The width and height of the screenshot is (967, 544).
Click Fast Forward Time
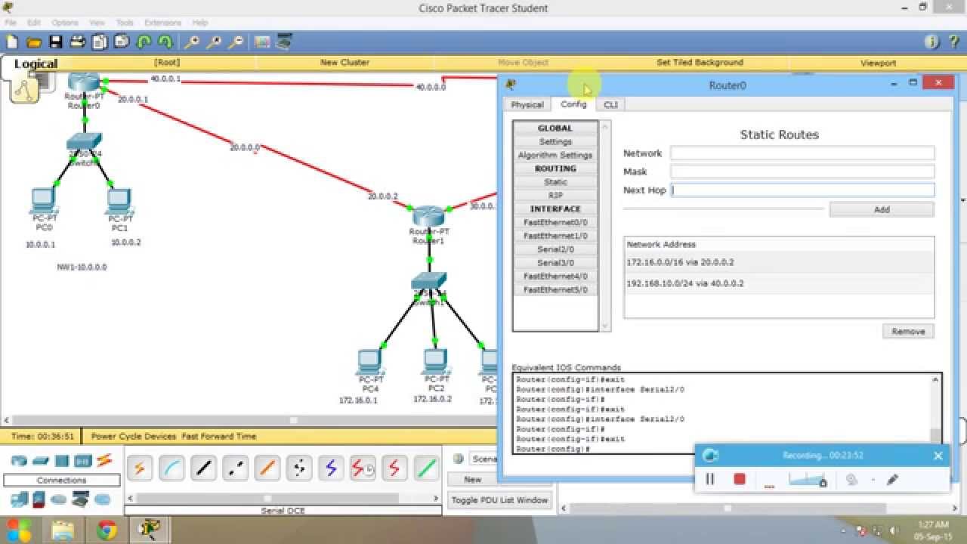coord(218,436)
